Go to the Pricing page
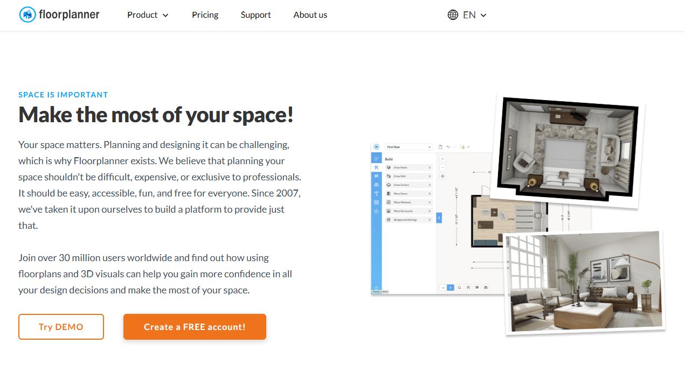 [205, 15]
